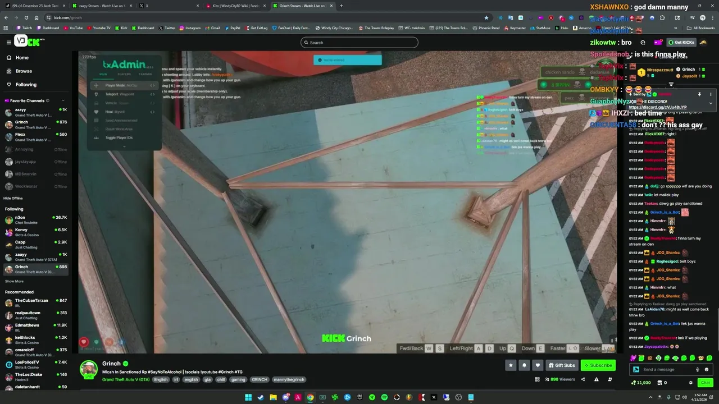This screenshot has height=404, width=719.
Task: Open the Twitch bookmark
Action: click(x=25, y=28)
